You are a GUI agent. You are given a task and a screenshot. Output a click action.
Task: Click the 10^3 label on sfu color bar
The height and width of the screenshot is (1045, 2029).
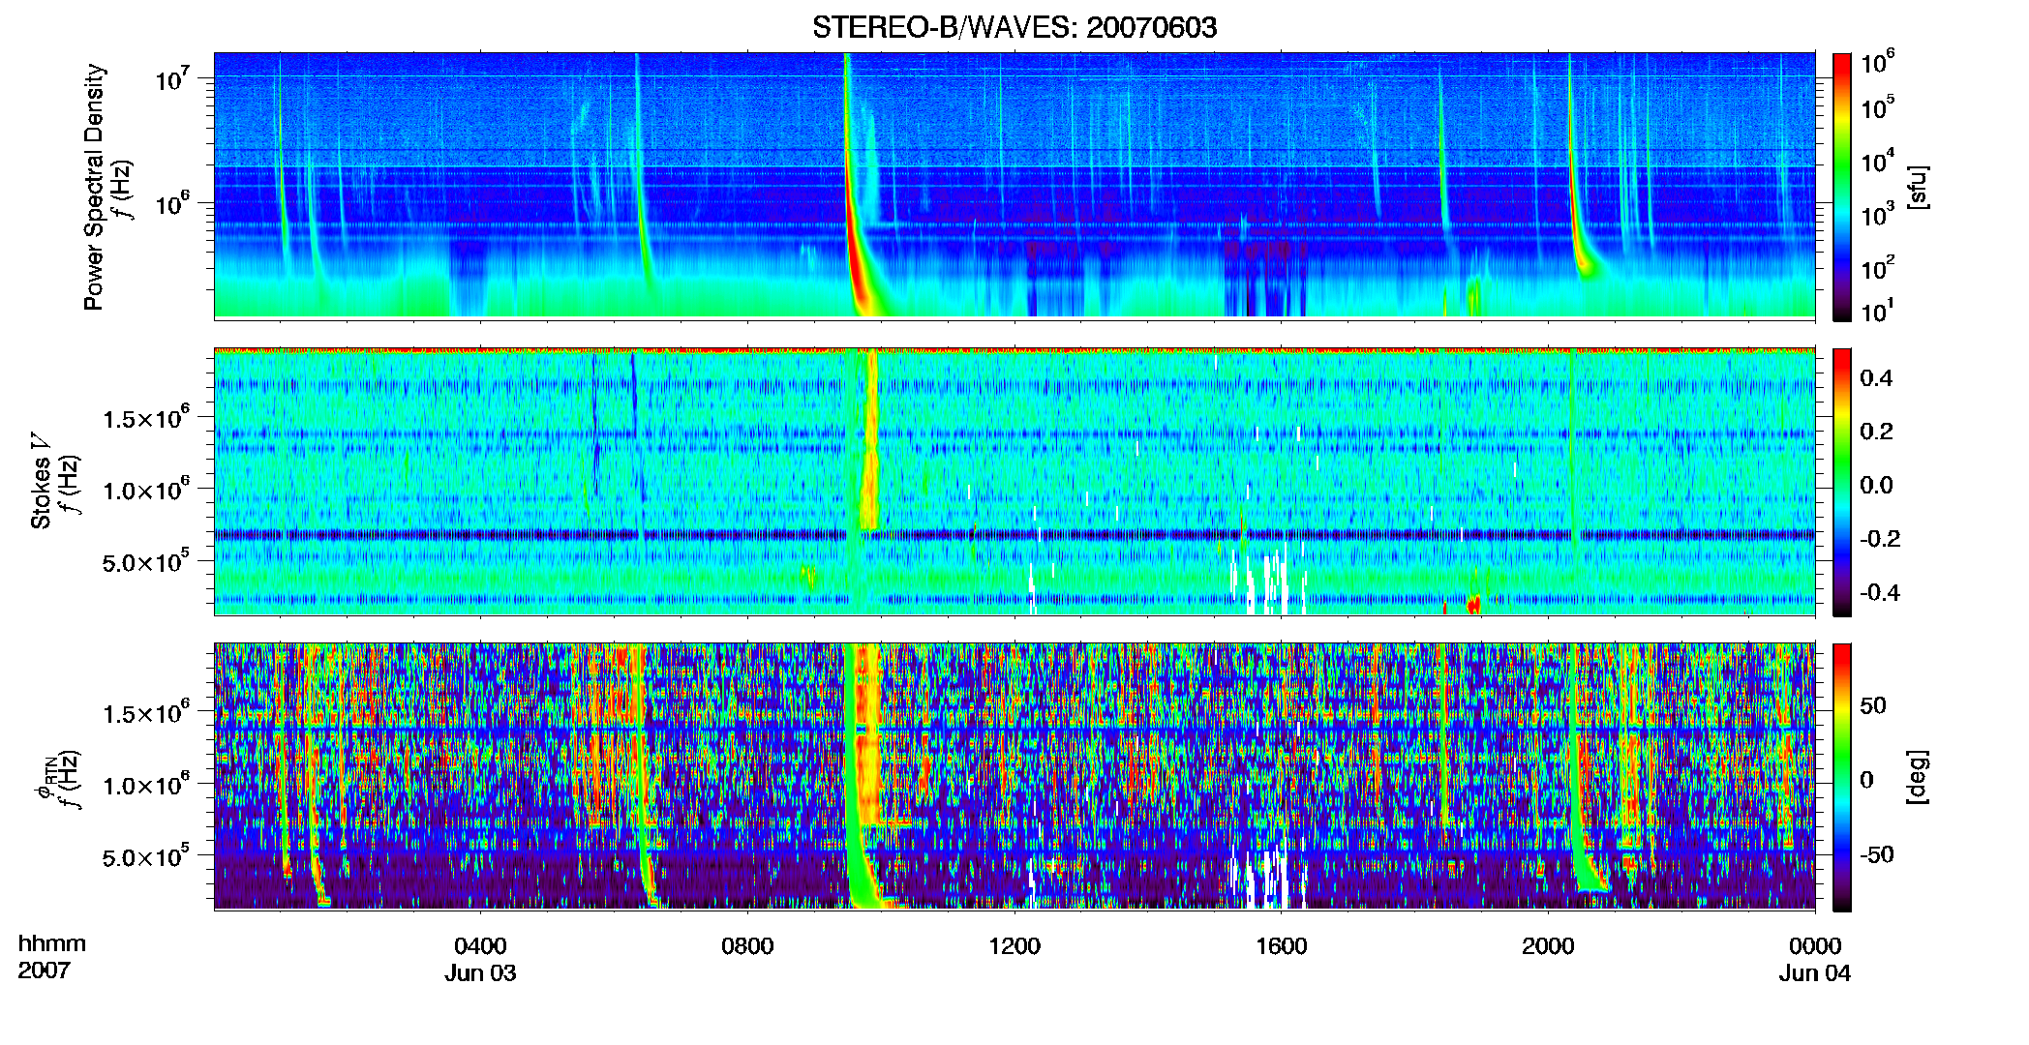(x=1878, y=215)
